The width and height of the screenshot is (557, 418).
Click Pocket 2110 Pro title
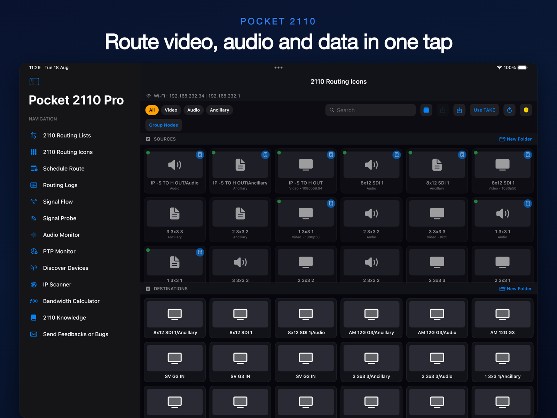click(76, 100)
